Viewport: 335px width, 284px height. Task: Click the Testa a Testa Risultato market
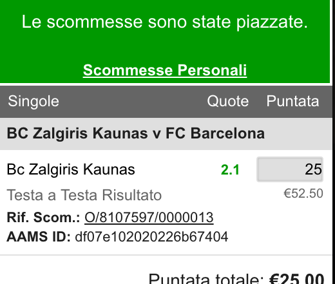point(84,195)
